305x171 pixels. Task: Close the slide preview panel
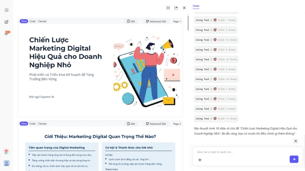click(x=184, y=8)
